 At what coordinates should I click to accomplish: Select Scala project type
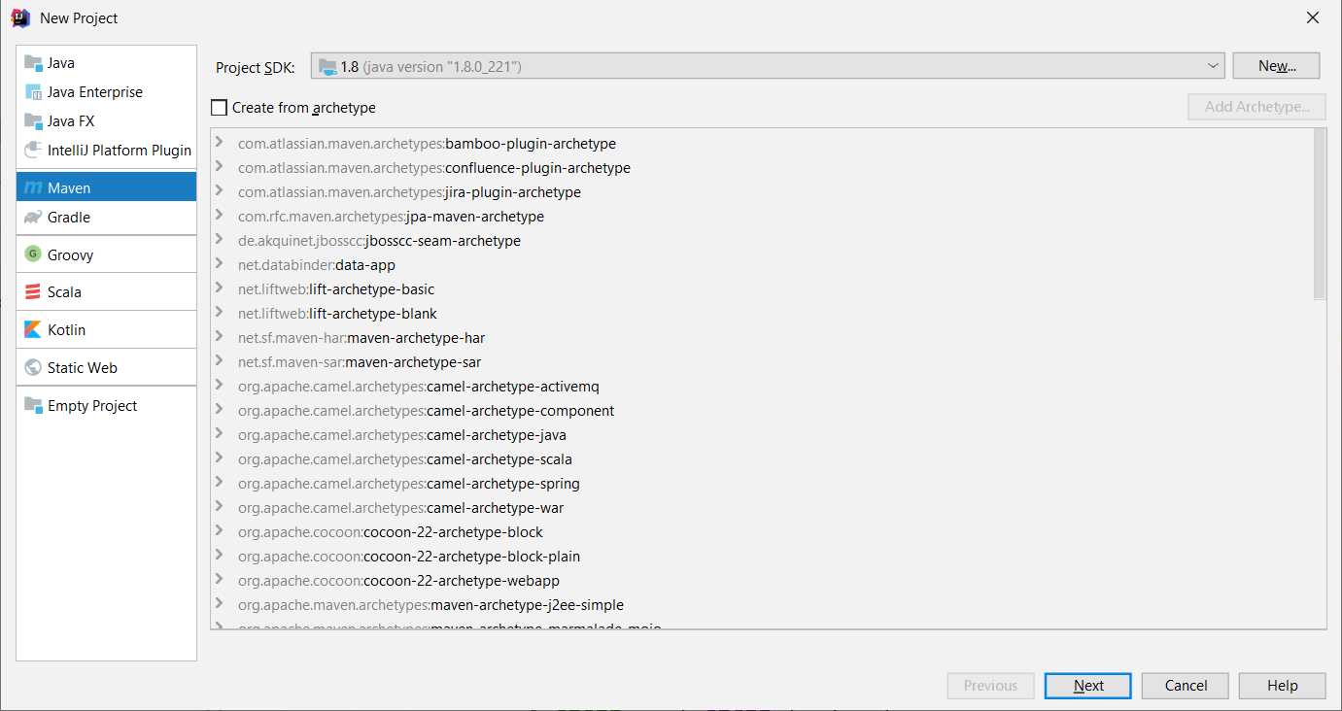point(106,292)
